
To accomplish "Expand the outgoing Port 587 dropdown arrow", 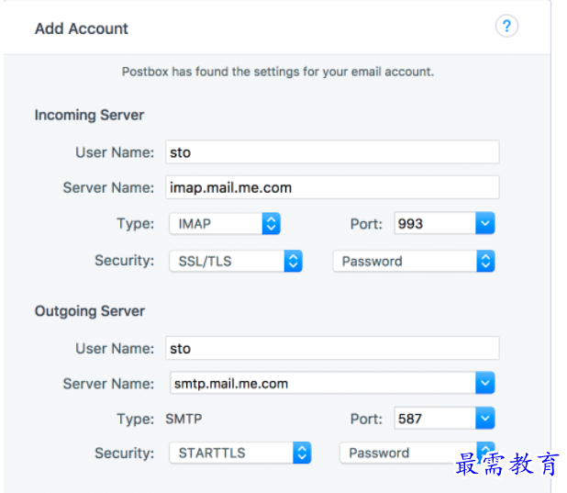I will click(485, 419).
